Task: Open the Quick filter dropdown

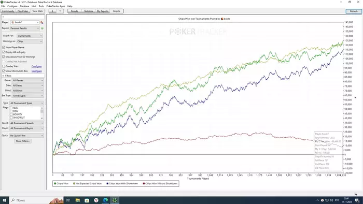Action: tap(26, 136)
